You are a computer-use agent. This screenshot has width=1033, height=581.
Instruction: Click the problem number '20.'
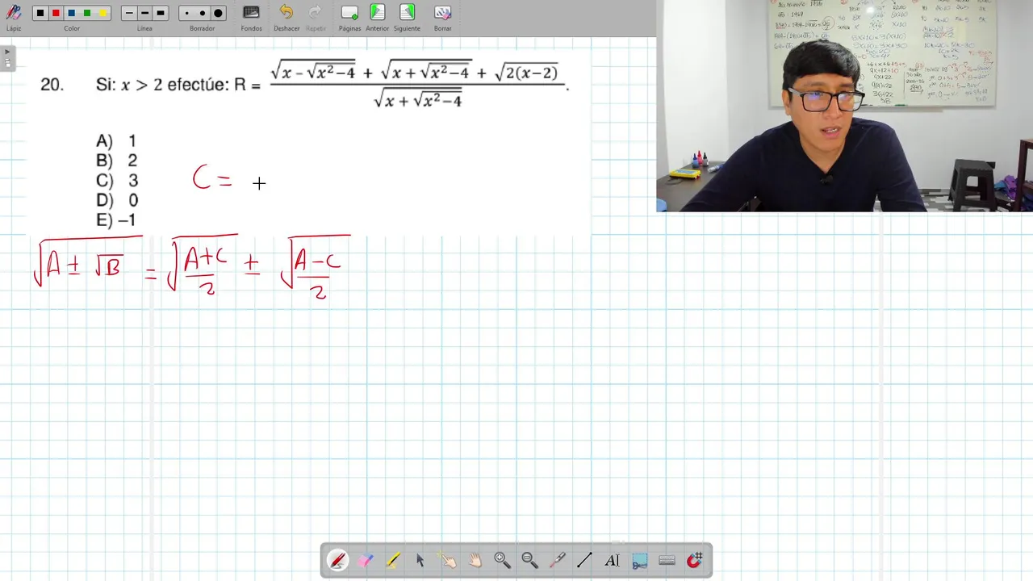(52, 85)
